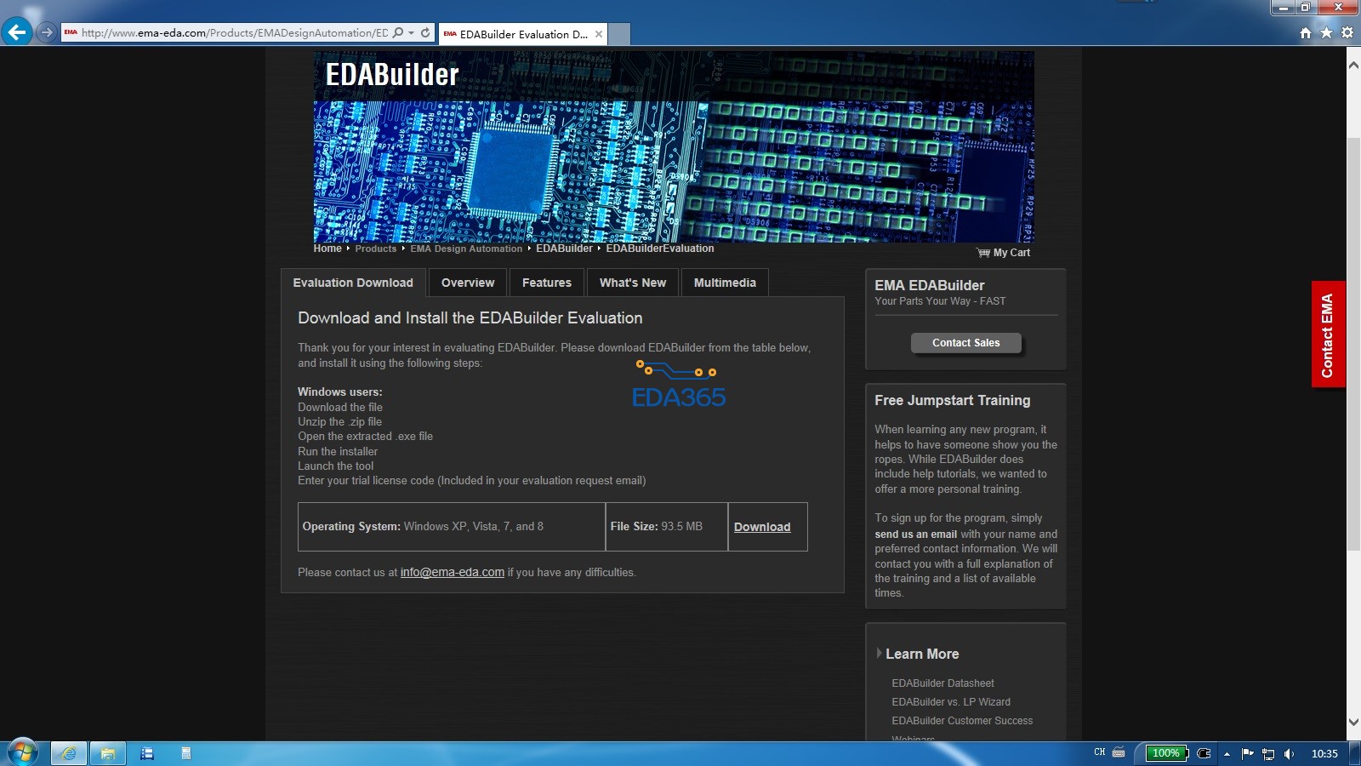
Task: Click 'Download and Install the EDABuilder Evaluation' heading
Action: pyautogui.click(x=470, y=318)
